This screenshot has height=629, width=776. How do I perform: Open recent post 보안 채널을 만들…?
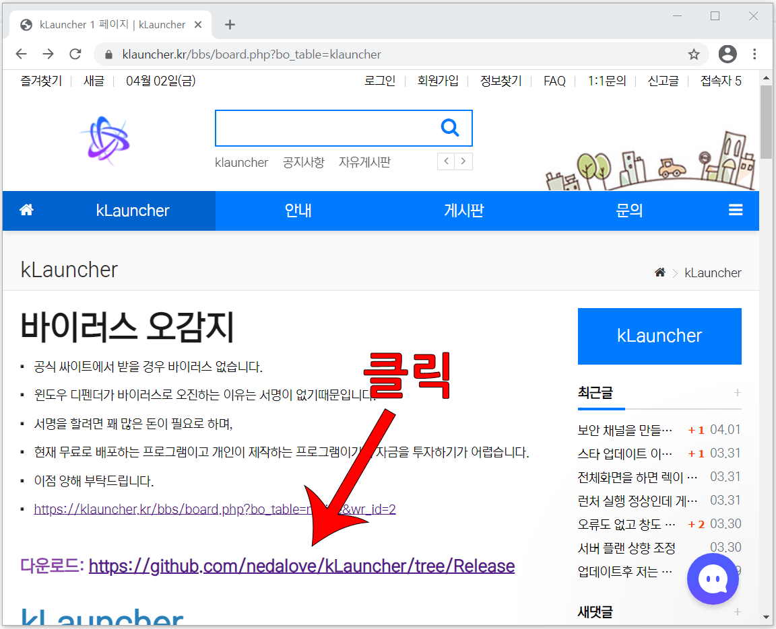point(625,430)
